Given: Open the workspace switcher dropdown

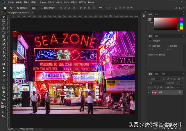Looking at the screenshot, I should point(181,8).
